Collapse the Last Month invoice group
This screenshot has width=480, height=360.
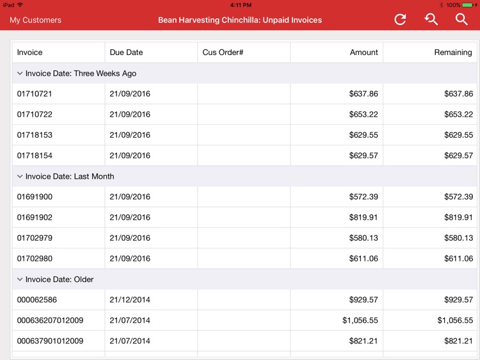(20, 176)
